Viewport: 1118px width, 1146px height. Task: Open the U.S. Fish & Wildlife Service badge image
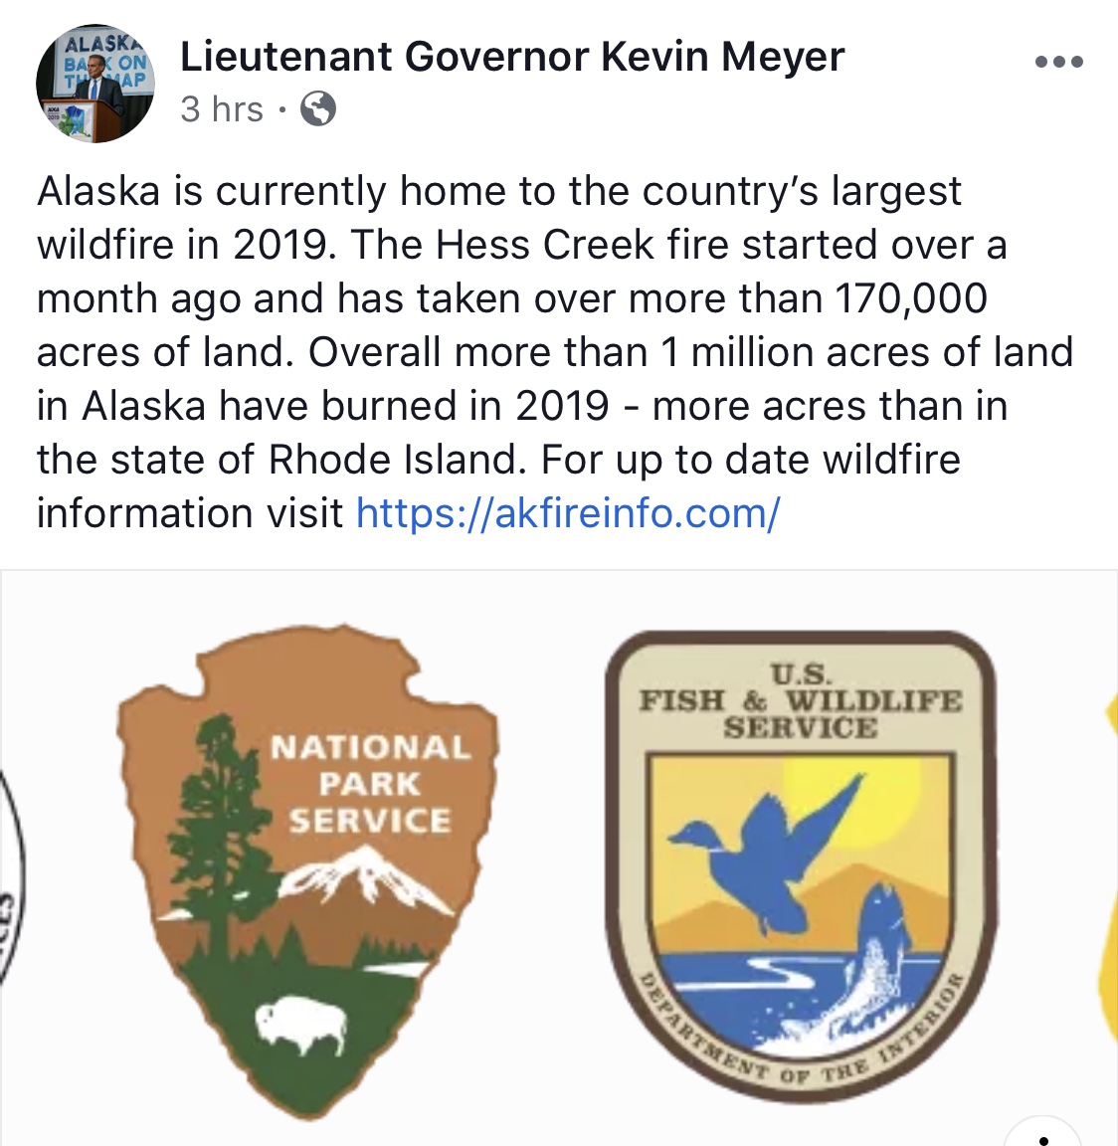click(802, 864)
